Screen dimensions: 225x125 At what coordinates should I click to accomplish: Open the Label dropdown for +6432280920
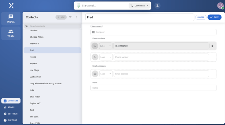coord(106,46)
